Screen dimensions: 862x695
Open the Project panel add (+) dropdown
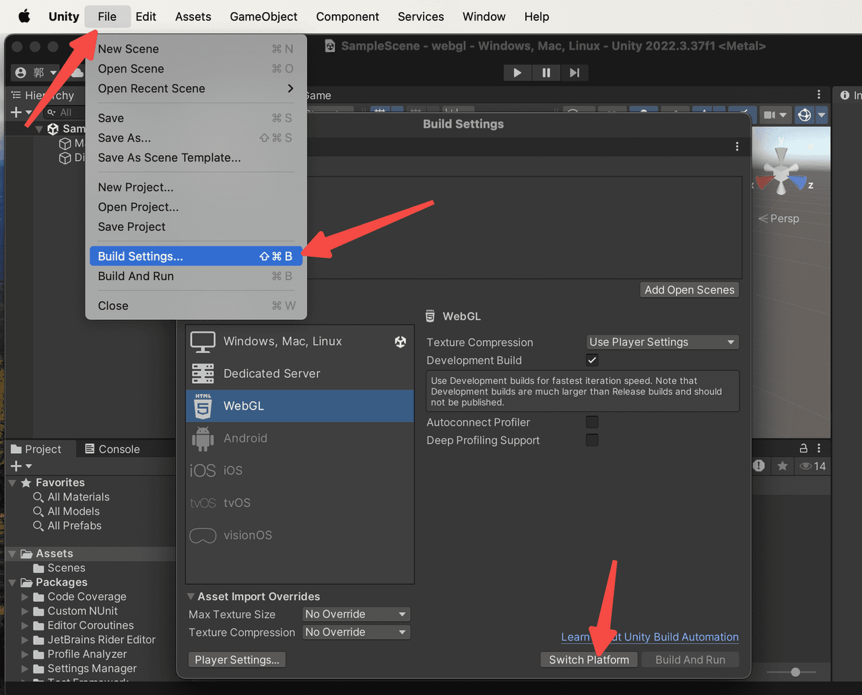[x=21, y=466]
